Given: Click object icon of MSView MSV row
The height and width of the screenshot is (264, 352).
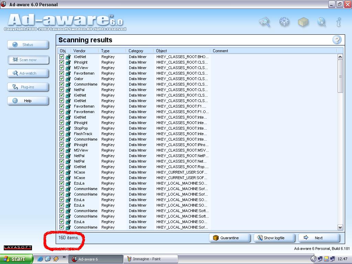Looking at the screenshot, I should coord(68,150).
